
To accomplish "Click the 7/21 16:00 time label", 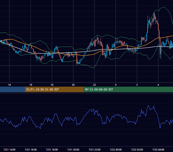I will click(x=31, y=149).
